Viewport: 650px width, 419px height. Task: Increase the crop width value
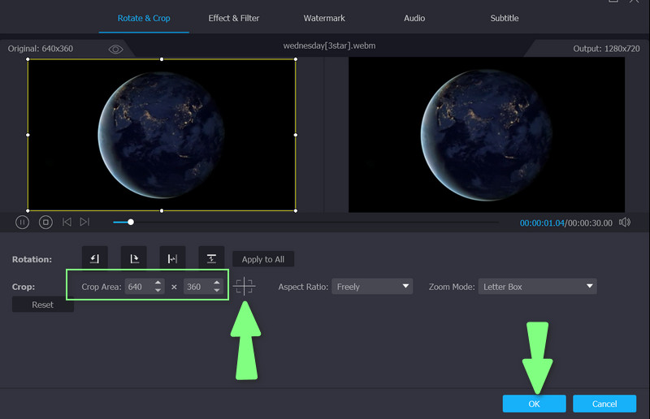[157, 283]
